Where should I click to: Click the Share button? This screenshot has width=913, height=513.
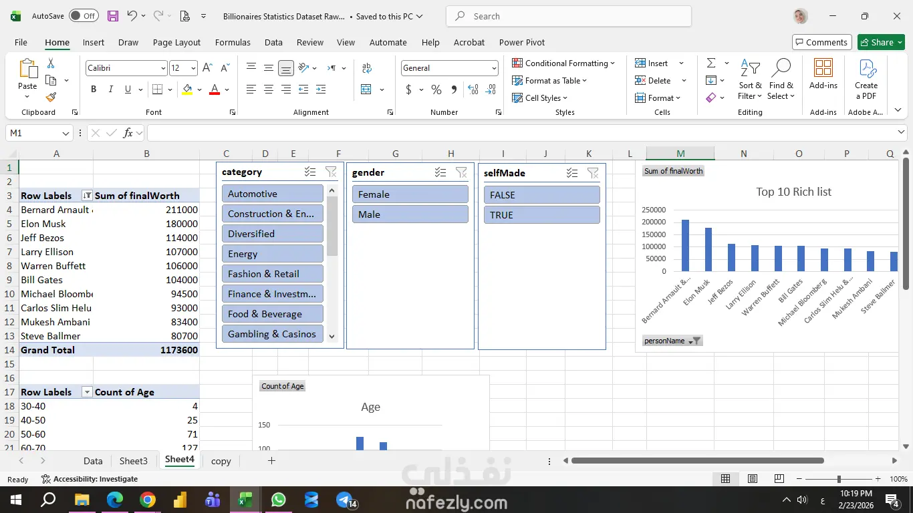tap(881, 42)
